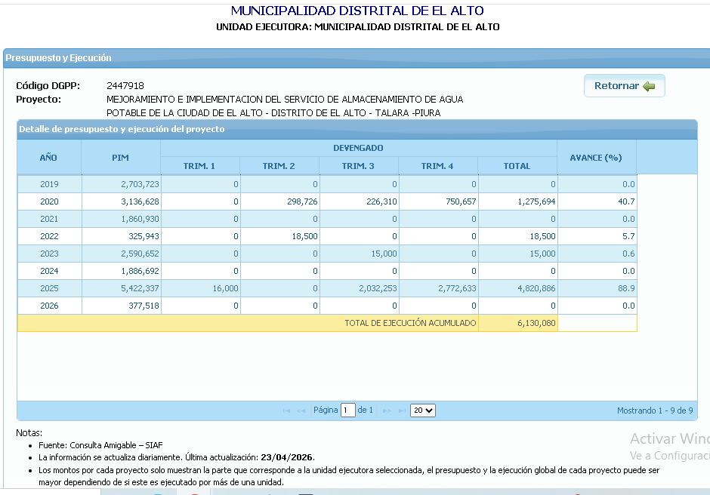The image size is (710, 495).
Task: Select the 2025 row year cell
Action: [x=49, y=288]
